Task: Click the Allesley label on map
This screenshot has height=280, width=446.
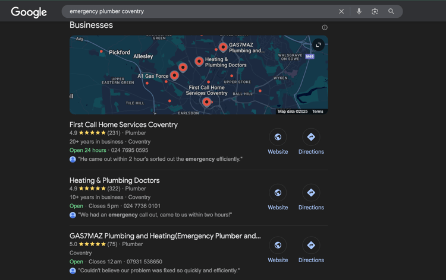Action: [x=143, y=56]
